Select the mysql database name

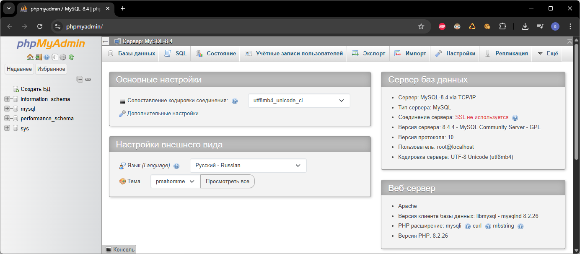(x=28, y=109)
